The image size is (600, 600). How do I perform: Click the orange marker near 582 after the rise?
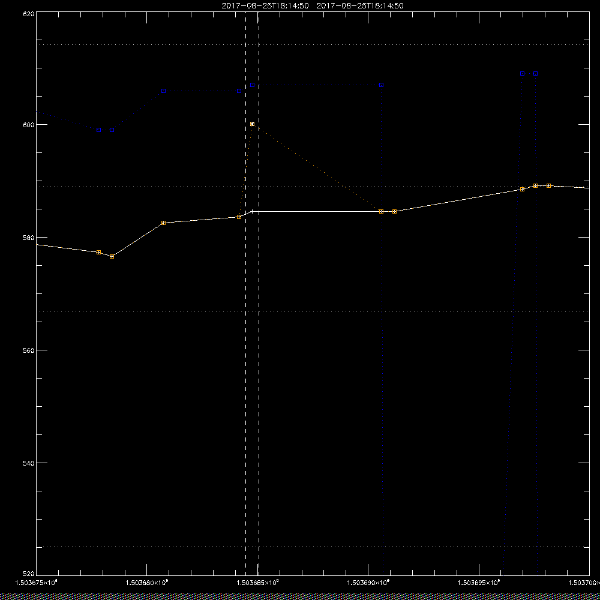pyautogui.click(x=163, y=223)
